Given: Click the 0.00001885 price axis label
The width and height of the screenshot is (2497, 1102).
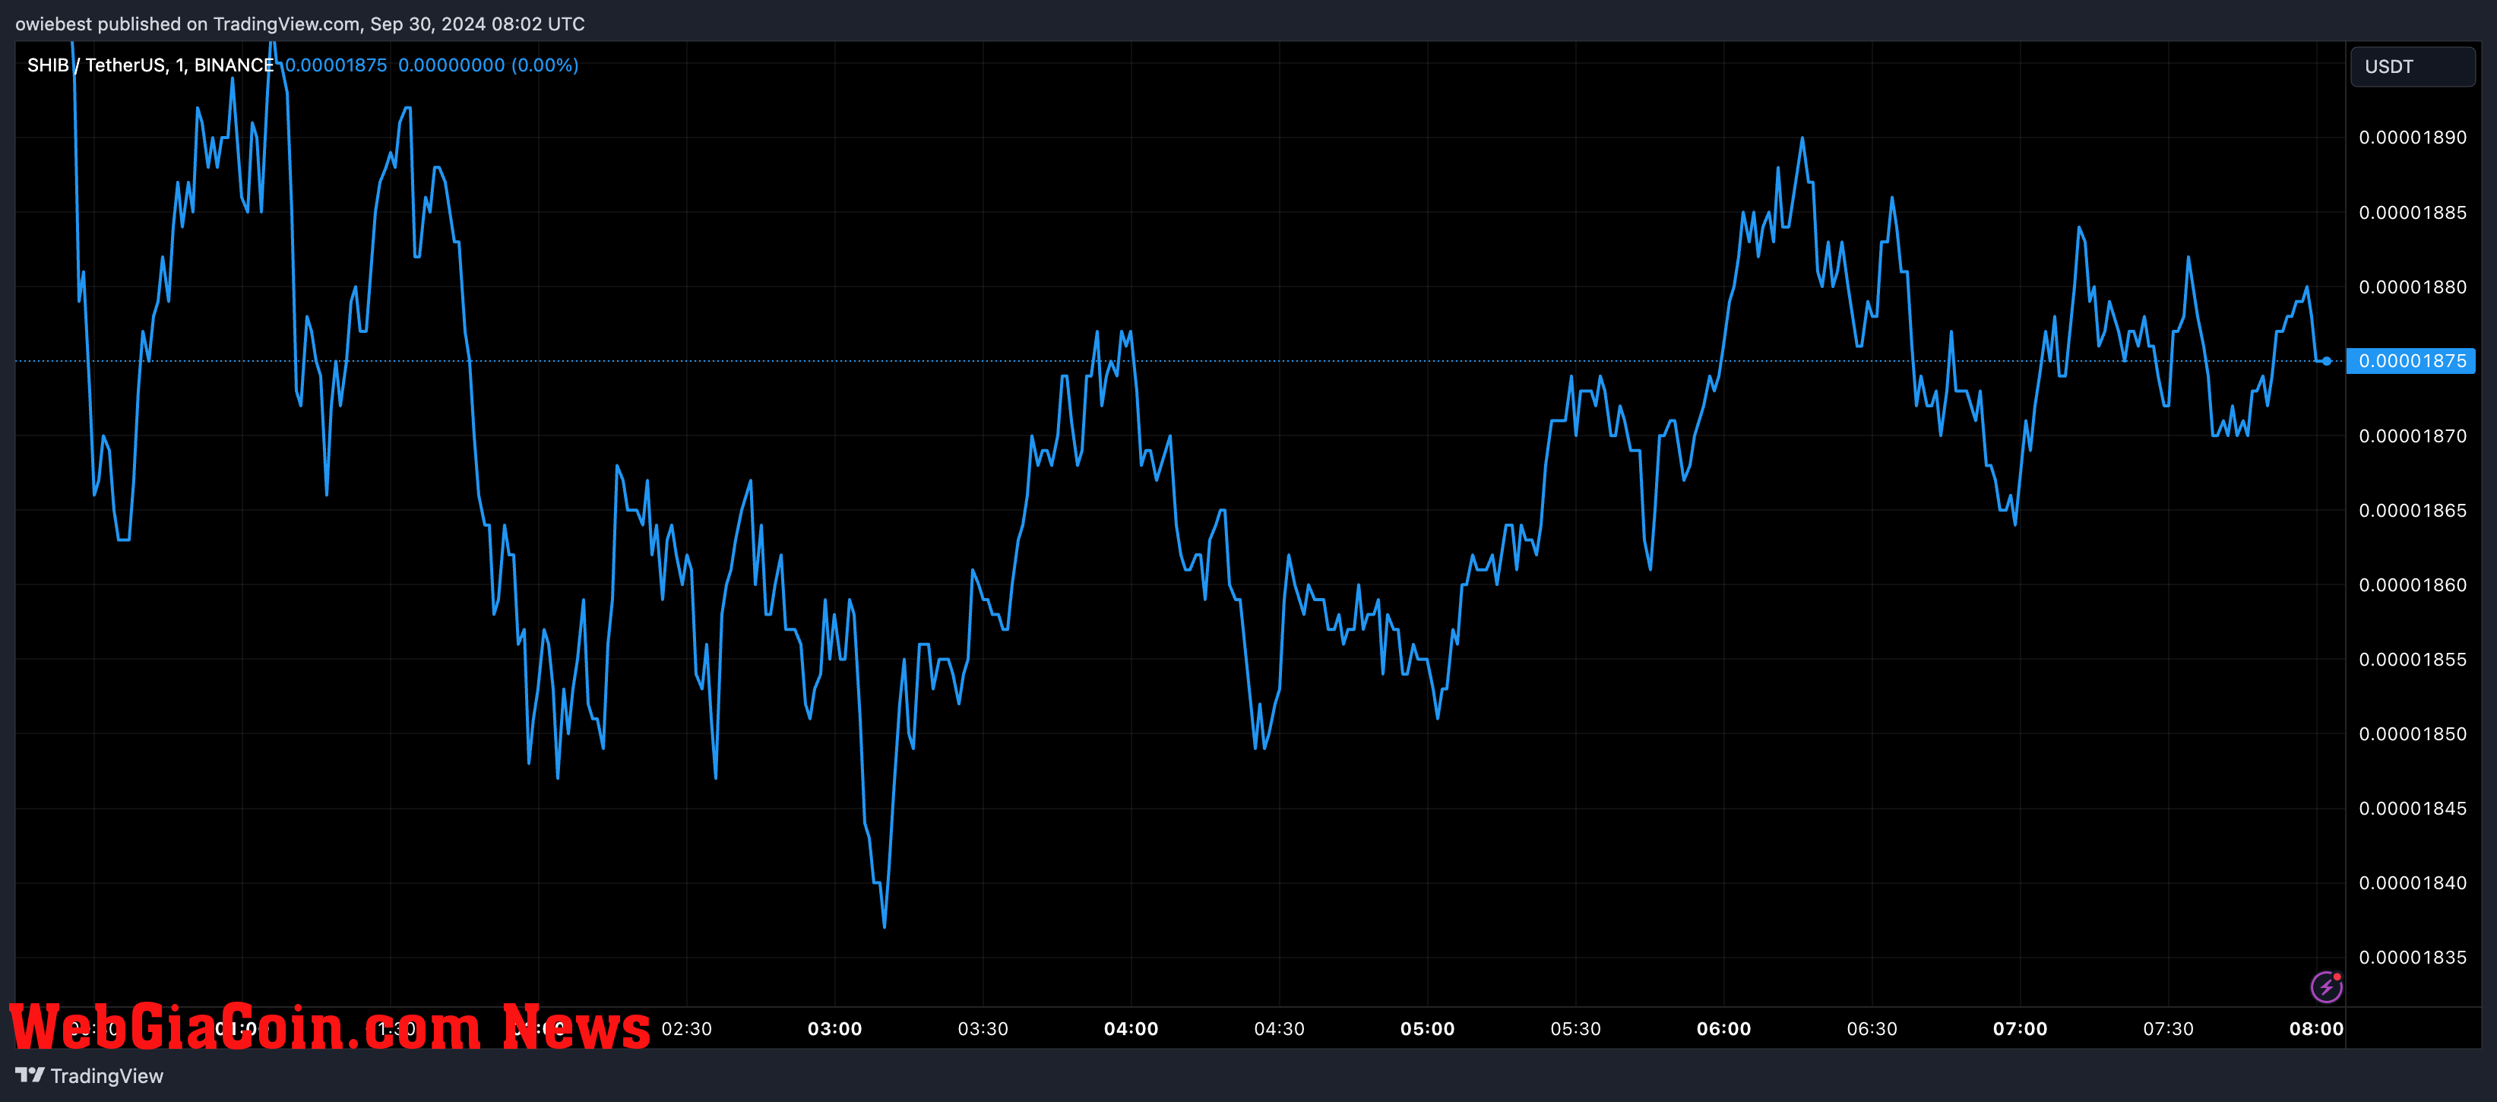Looking at the screenshot, I should [2413, 212].
